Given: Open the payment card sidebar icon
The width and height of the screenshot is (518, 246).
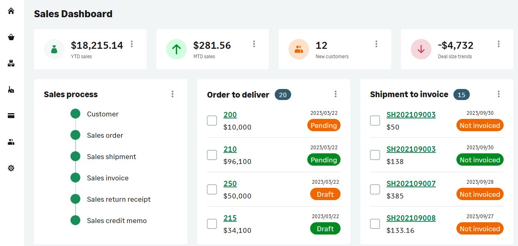Looking at the screenshot, I should point(11,116).
